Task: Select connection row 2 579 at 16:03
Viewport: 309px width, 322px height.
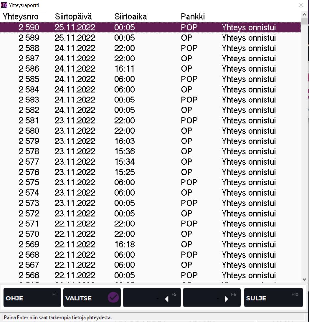Action: pyautogui.click(x=150, y=141)
